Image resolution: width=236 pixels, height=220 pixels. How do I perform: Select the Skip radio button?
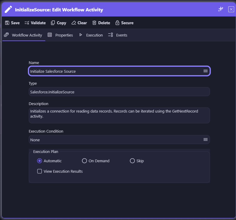[132, 161]
